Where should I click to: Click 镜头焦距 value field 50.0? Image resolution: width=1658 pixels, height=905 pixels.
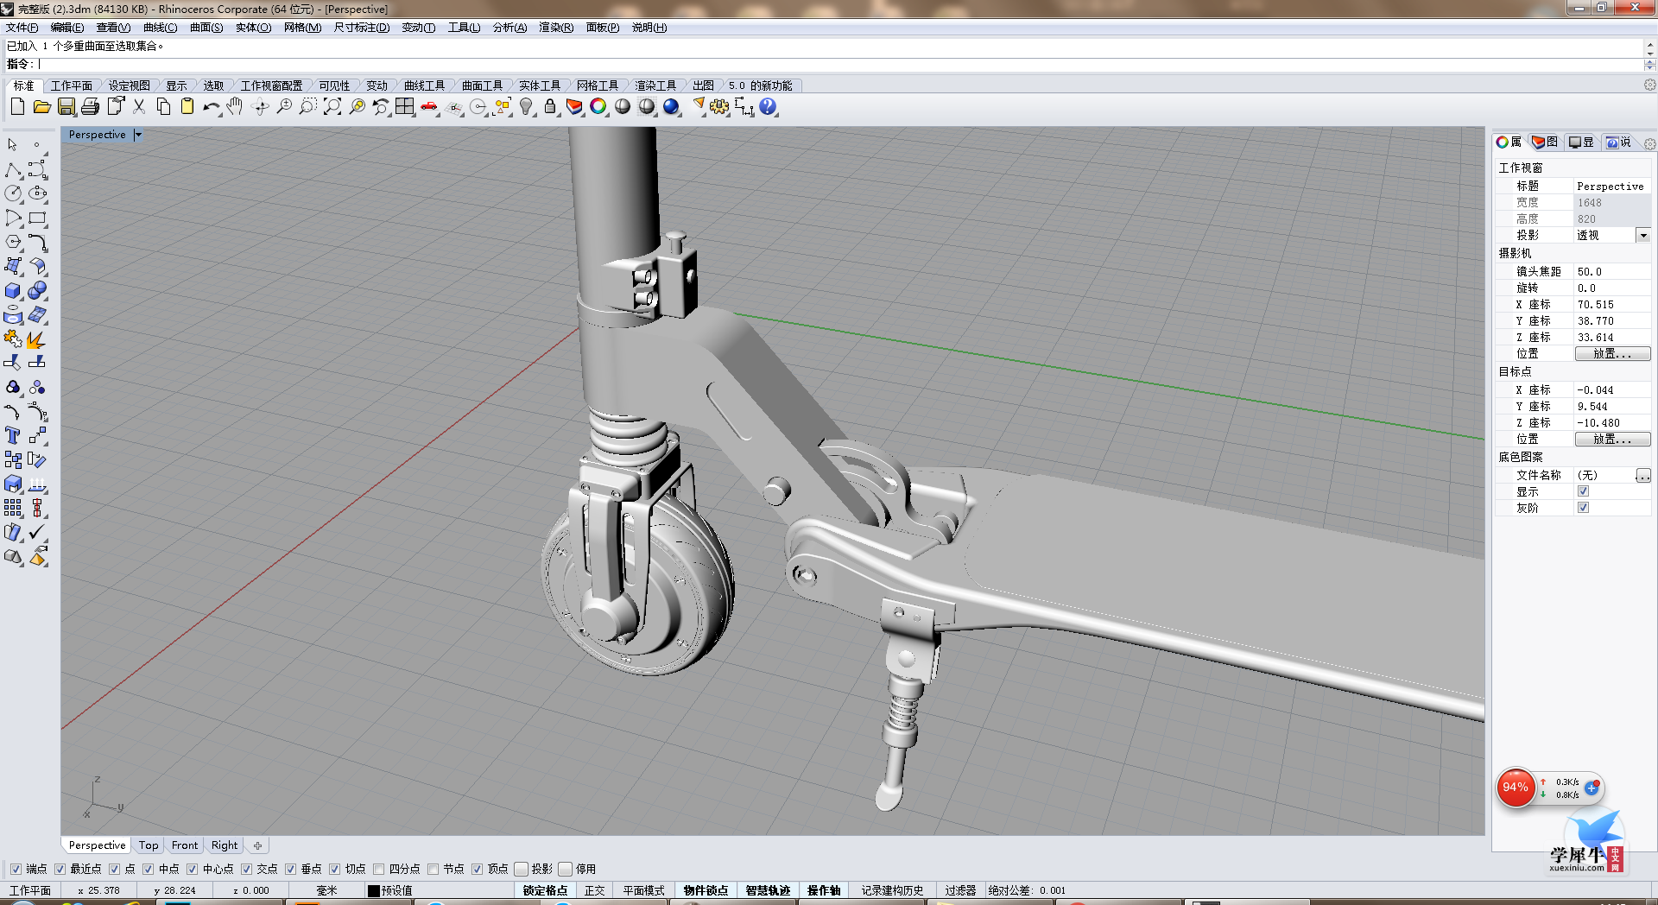(1611, 272)
